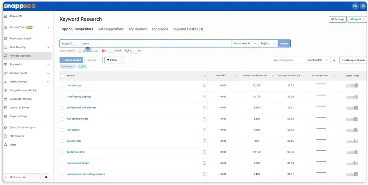Viewport: 368px width, 185px height.
Task: Open the hamburger menu in header
Action: click(x=363, y=6)
